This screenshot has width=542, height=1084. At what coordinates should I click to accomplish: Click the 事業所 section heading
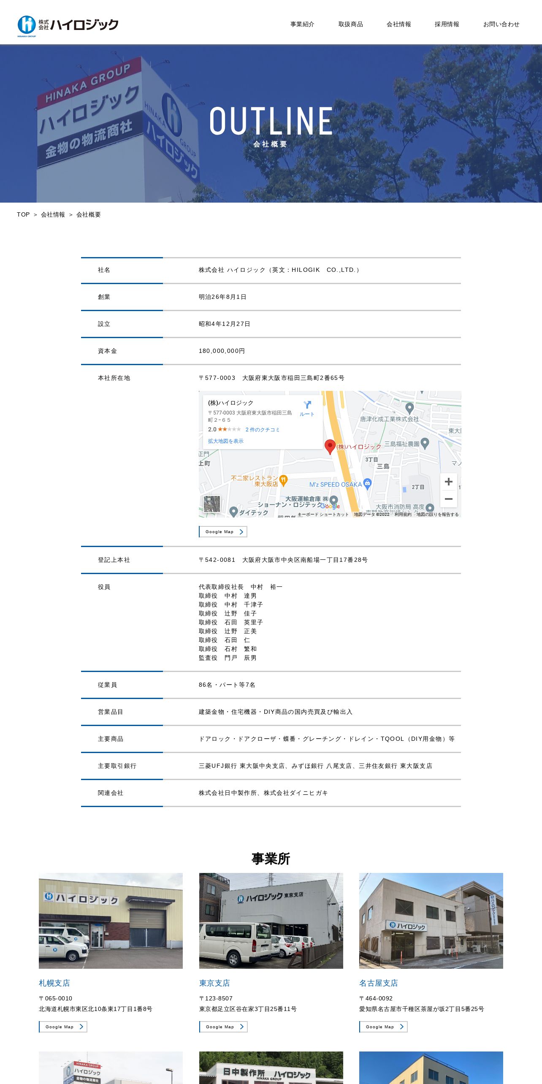click(x=271, y=858)
